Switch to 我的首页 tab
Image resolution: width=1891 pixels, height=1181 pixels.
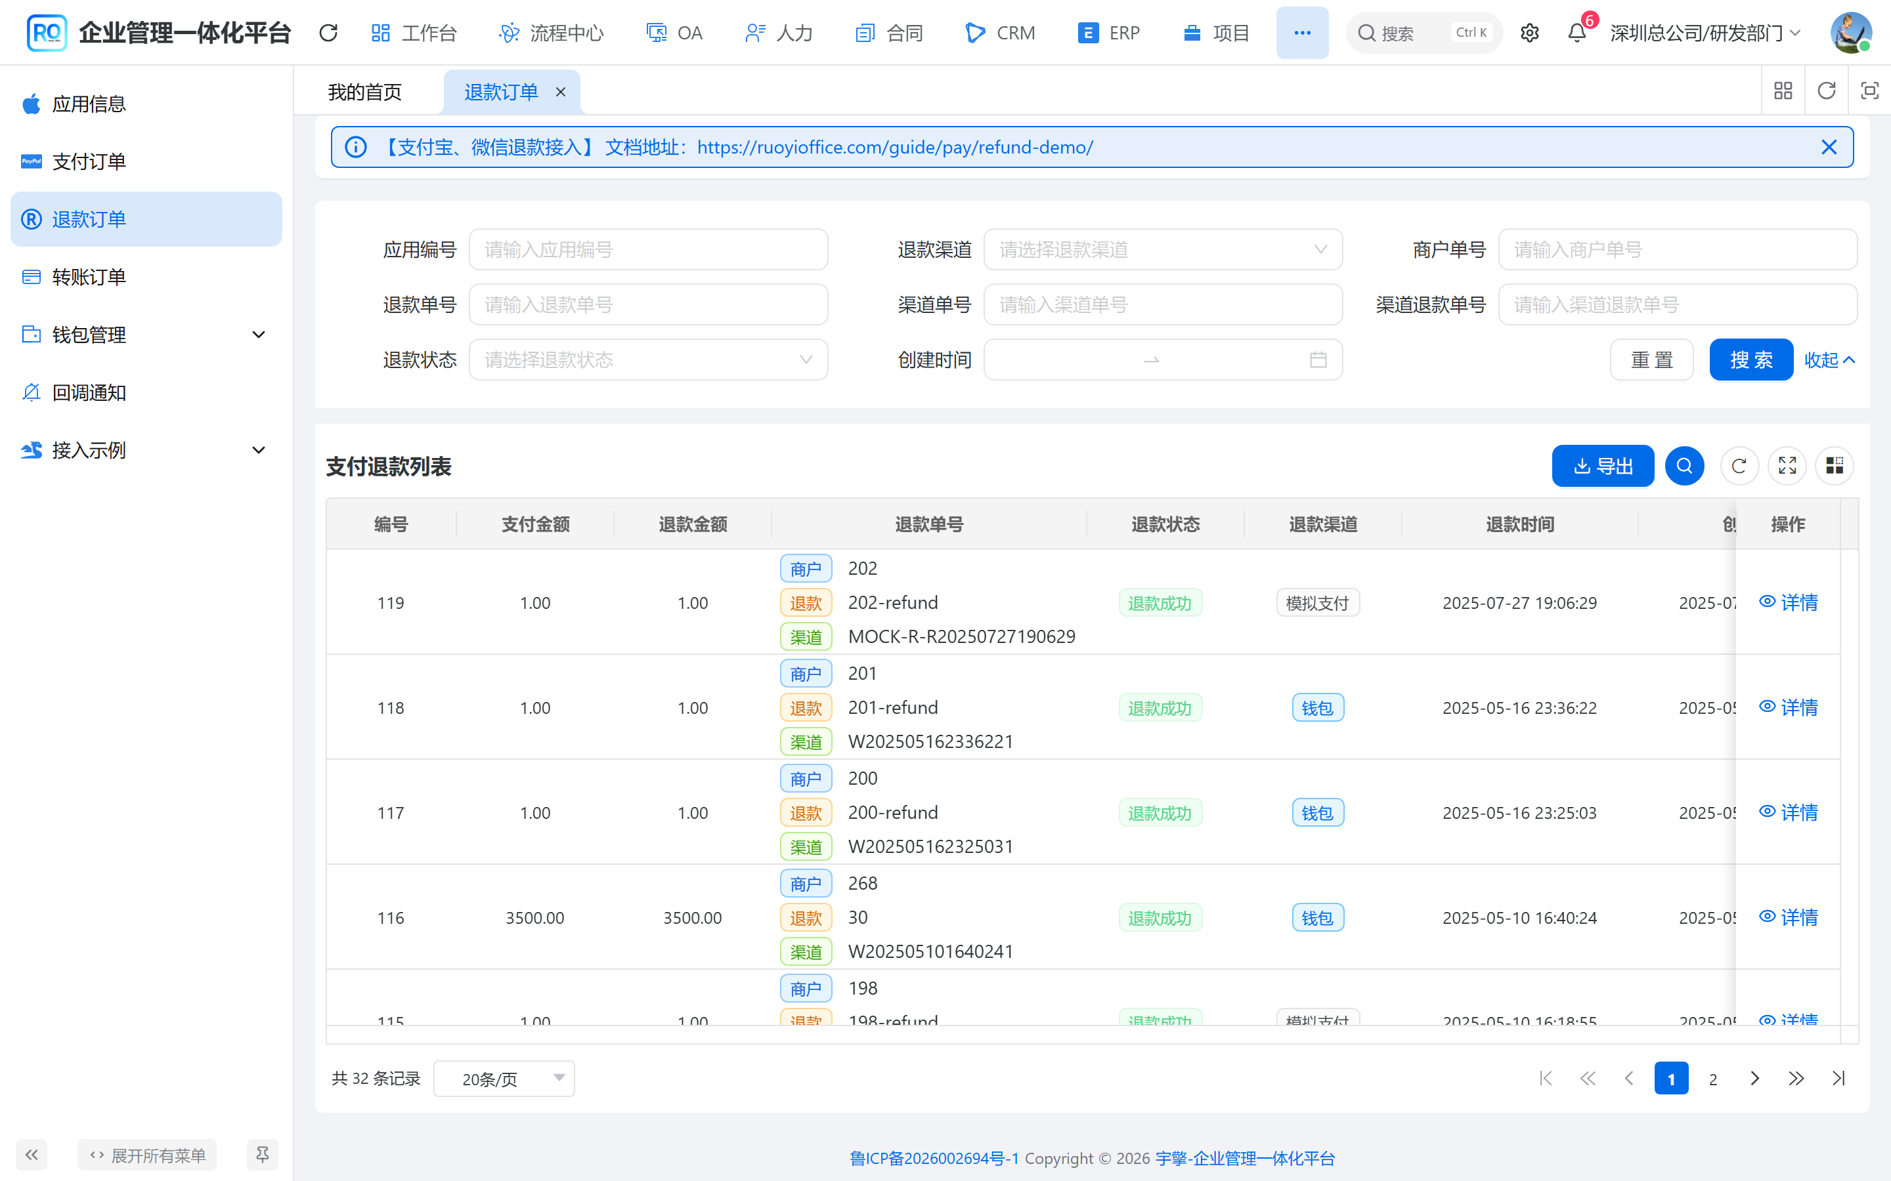pos(365,92)
